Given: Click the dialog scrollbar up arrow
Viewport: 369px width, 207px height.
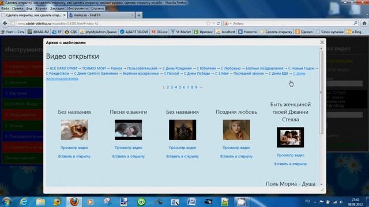Looking at the screenshot, I should (321, 48).
